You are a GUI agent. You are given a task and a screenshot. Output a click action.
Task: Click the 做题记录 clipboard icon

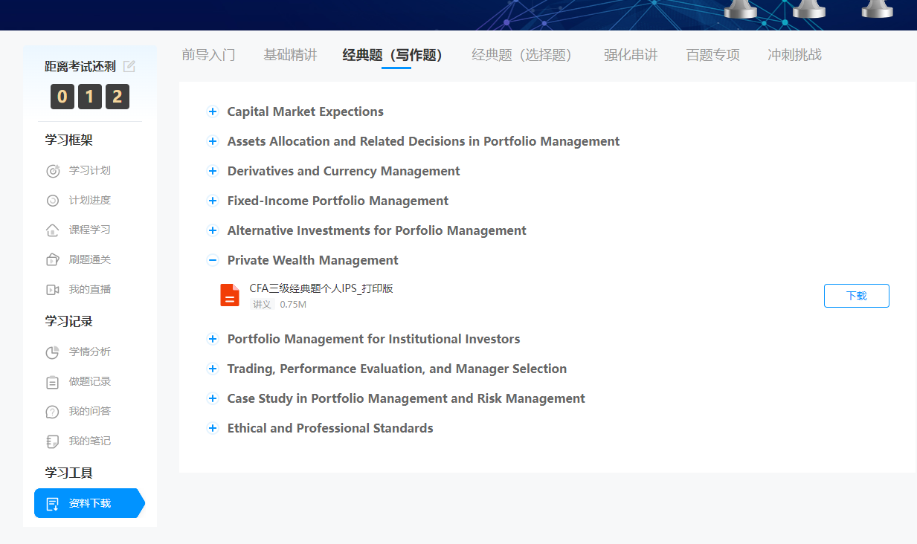pos(53,382)
